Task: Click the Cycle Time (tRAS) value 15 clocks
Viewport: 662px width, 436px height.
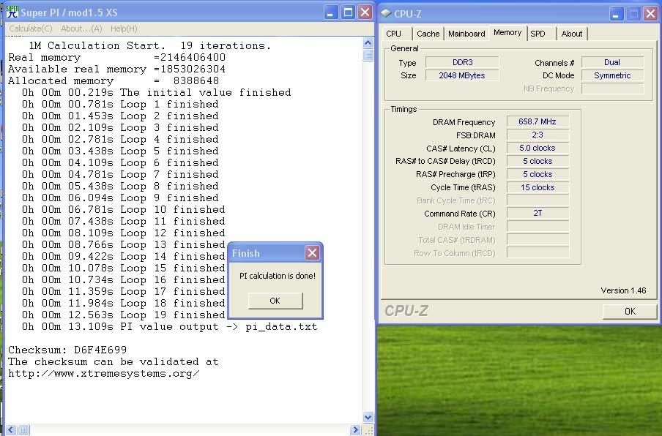Action: coord(538,187)
